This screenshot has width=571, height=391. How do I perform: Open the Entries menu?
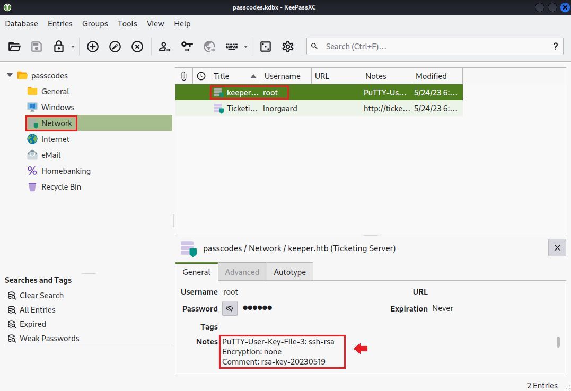(x=60, y=24)
